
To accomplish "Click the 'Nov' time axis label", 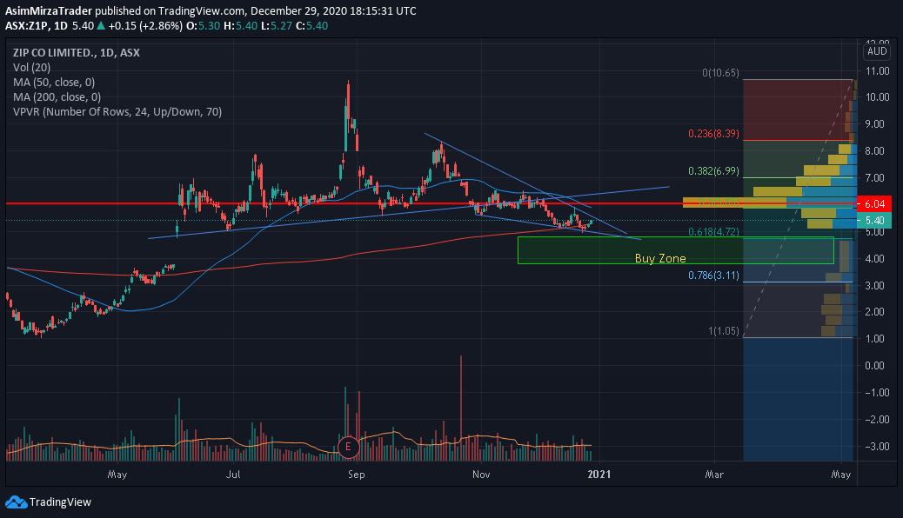I will click(481, 475).
